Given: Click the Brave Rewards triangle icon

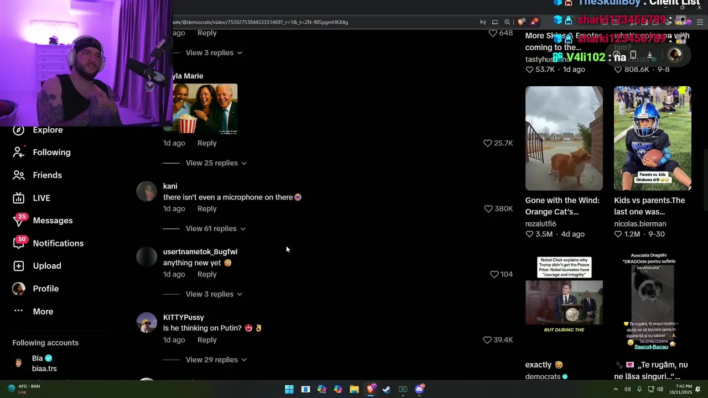Looking at the screenshot, I should point(534,22).
